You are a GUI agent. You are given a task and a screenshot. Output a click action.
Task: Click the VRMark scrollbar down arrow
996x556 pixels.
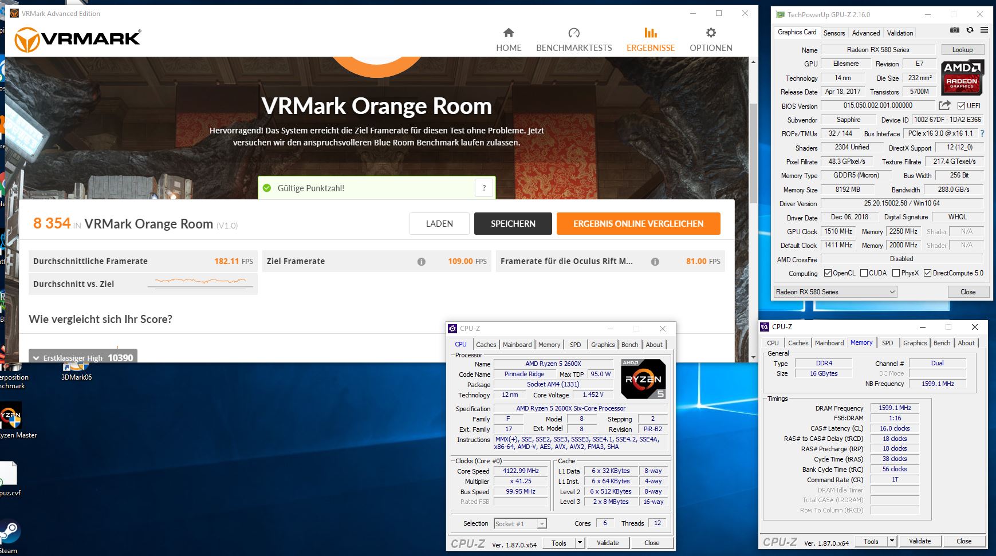point(753,357)
